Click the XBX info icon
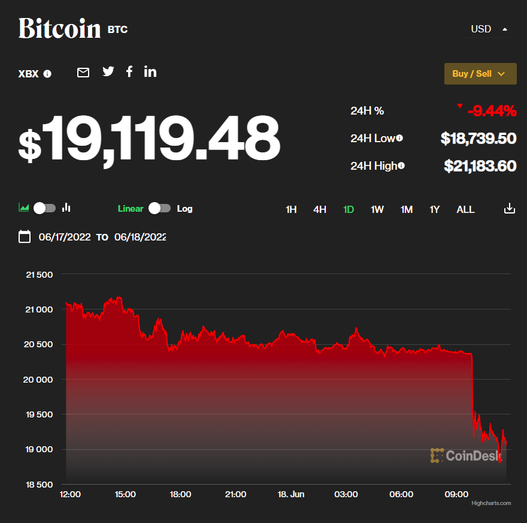The width and height of the screenshot is (527, 523). 47,74
